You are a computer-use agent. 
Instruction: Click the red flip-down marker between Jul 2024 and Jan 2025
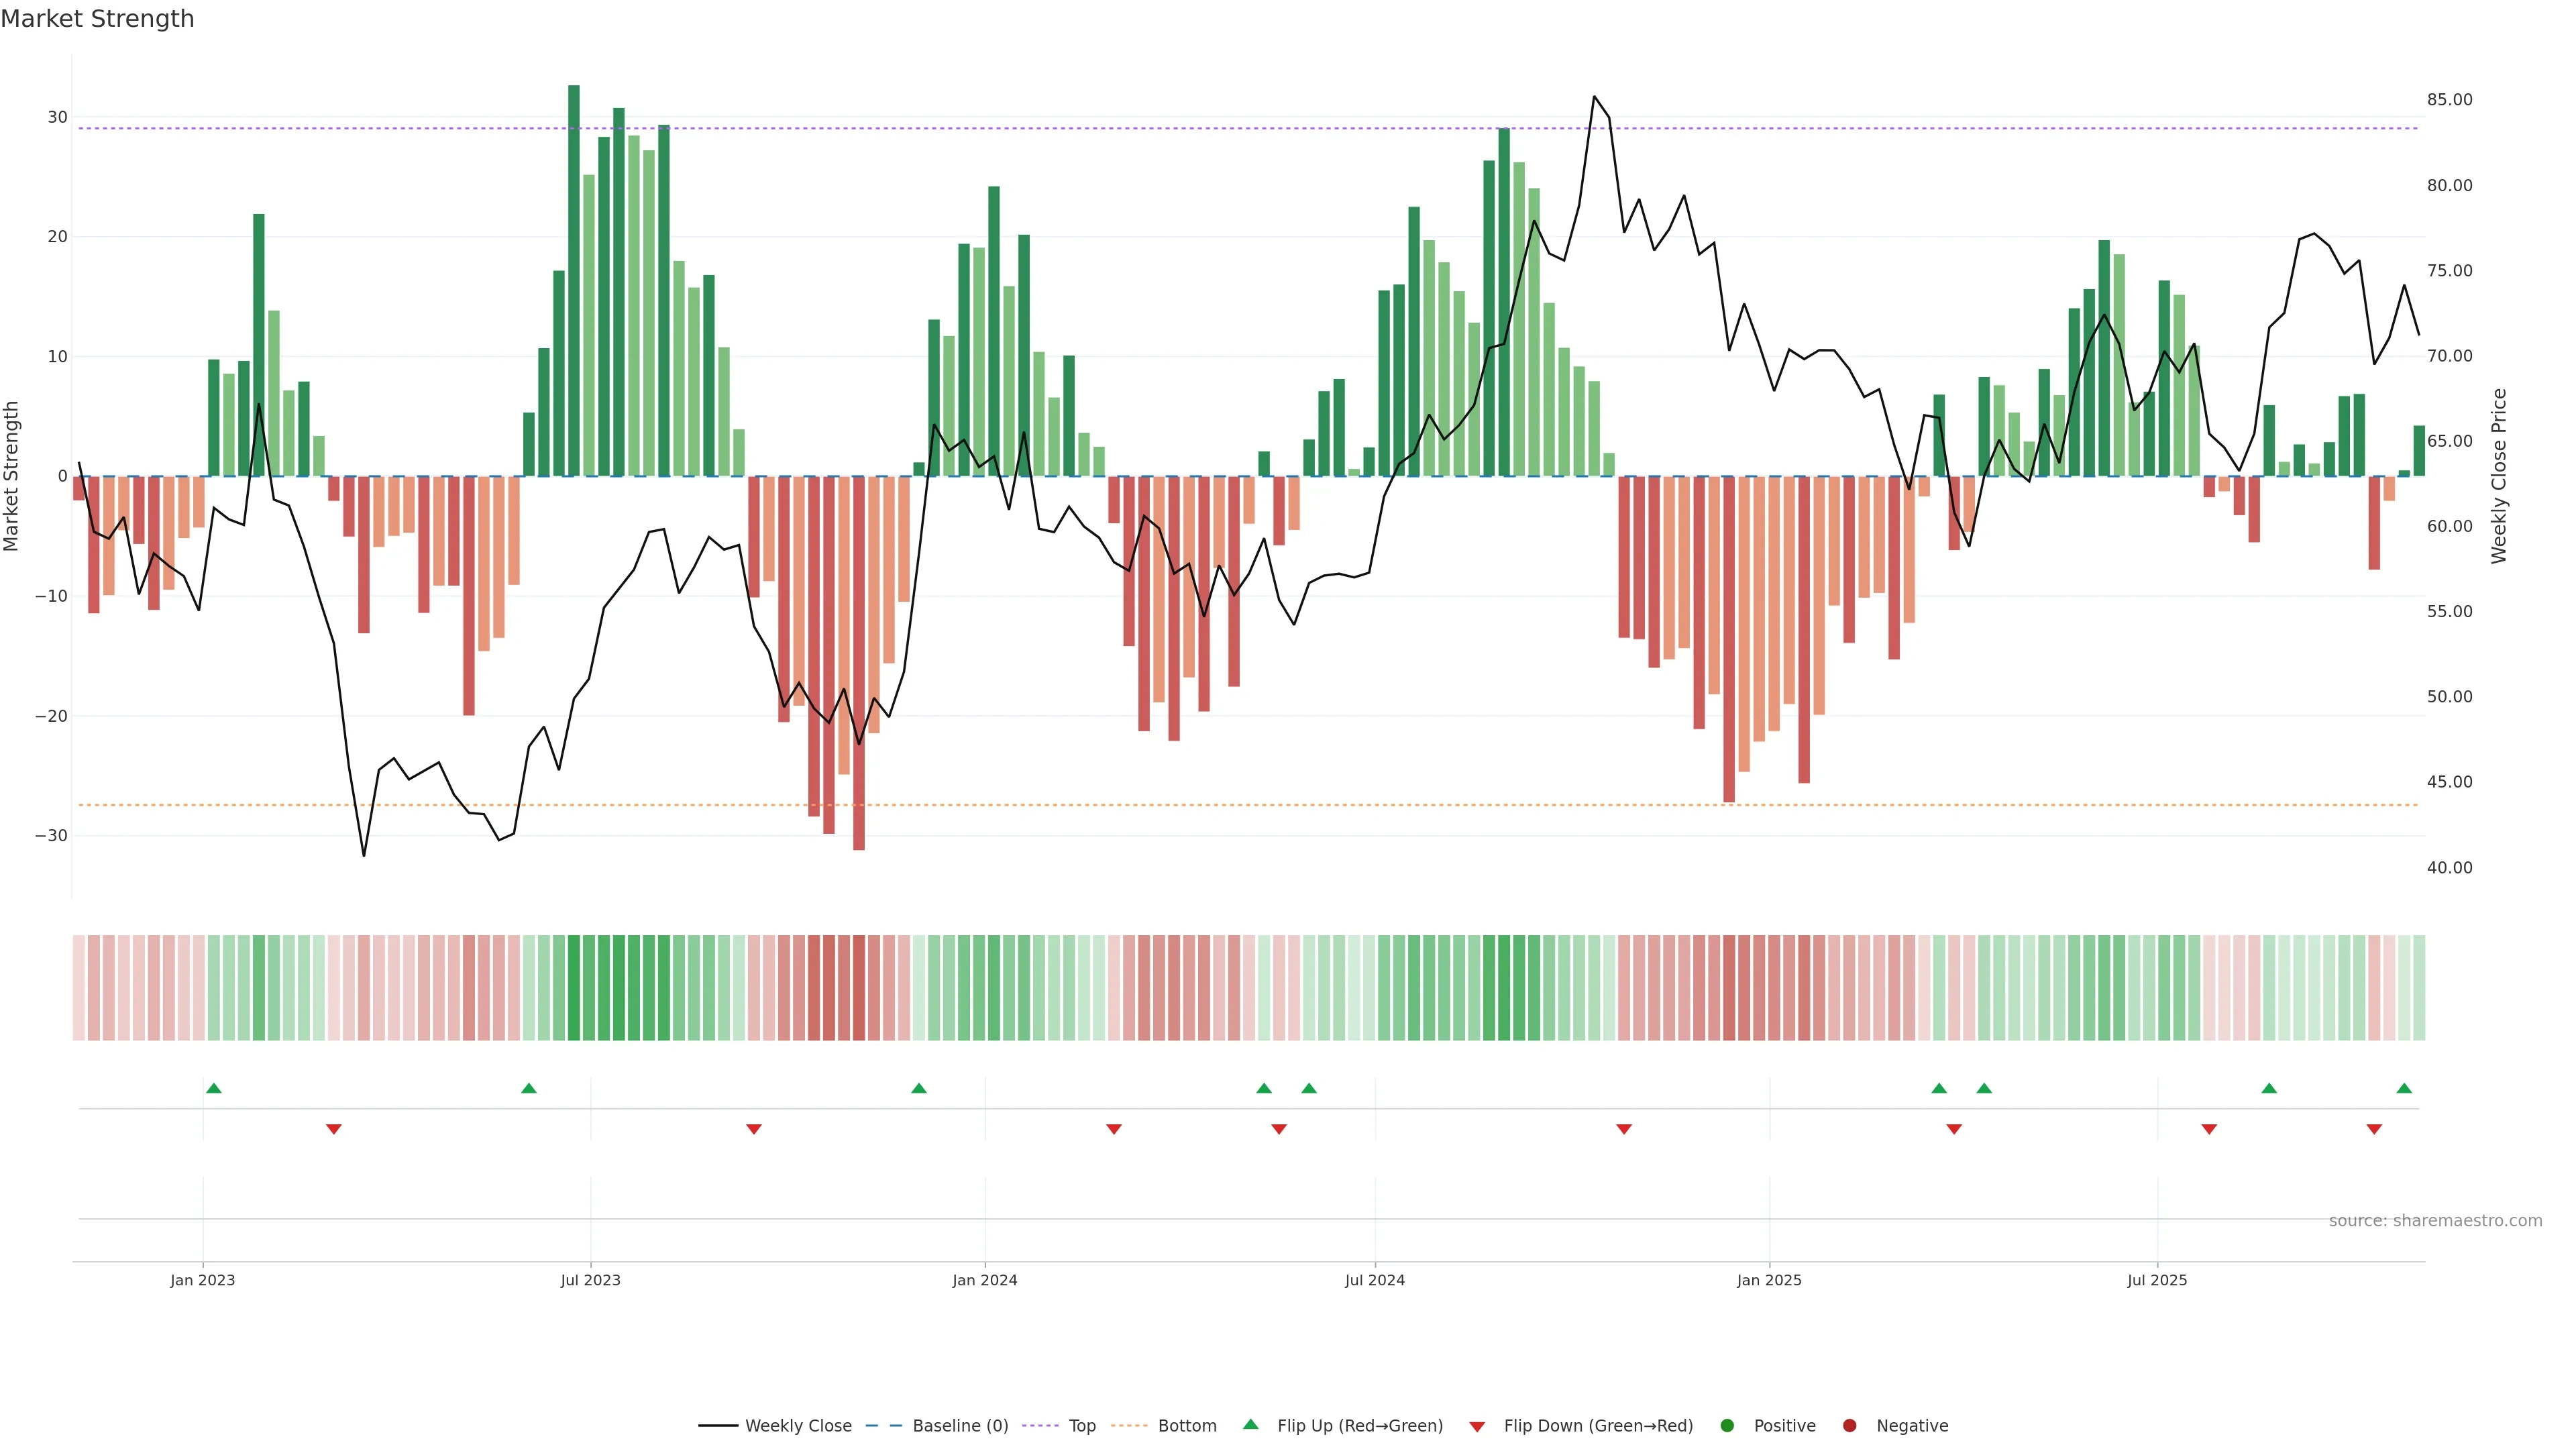tap(1624, 1129)
